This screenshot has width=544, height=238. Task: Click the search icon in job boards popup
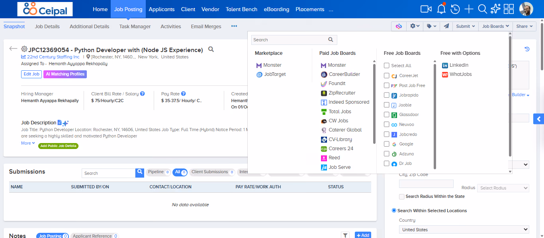[331, 40]
